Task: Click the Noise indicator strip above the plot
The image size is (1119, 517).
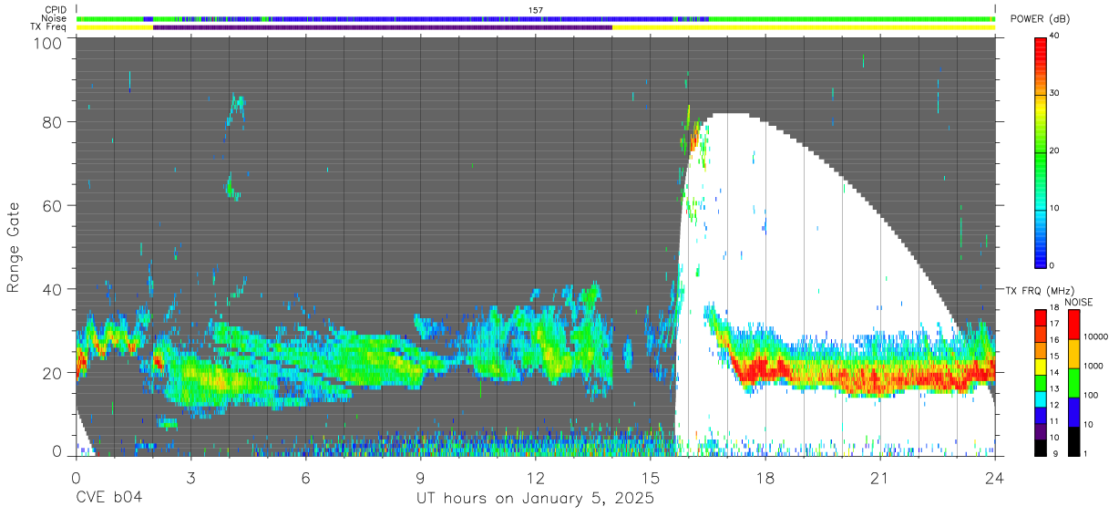Action: [x=536, y=18]
